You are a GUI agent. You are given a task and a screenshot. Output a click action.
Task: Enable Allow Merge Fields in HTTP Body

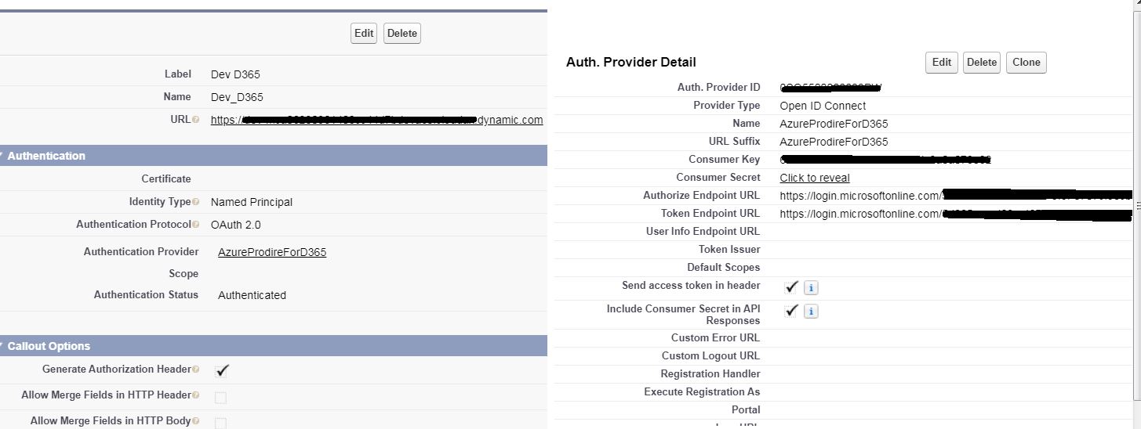[x=220, y=423]
